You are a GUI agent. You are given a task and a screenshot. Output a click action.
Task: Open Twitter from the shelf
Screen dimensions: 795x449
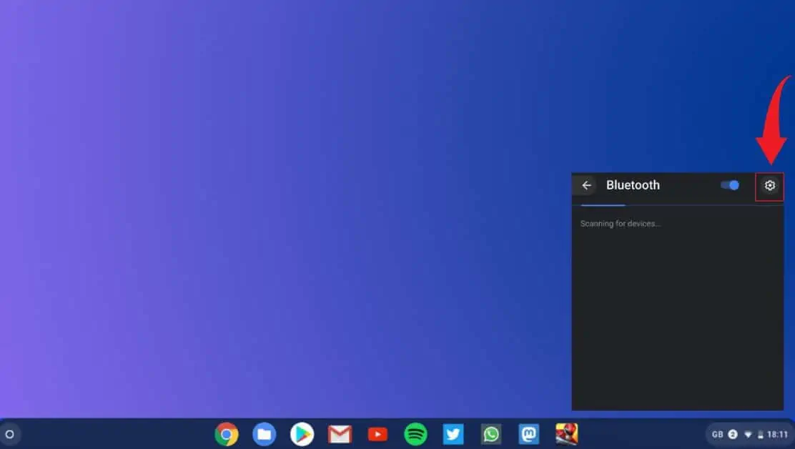tap(453, 434)
